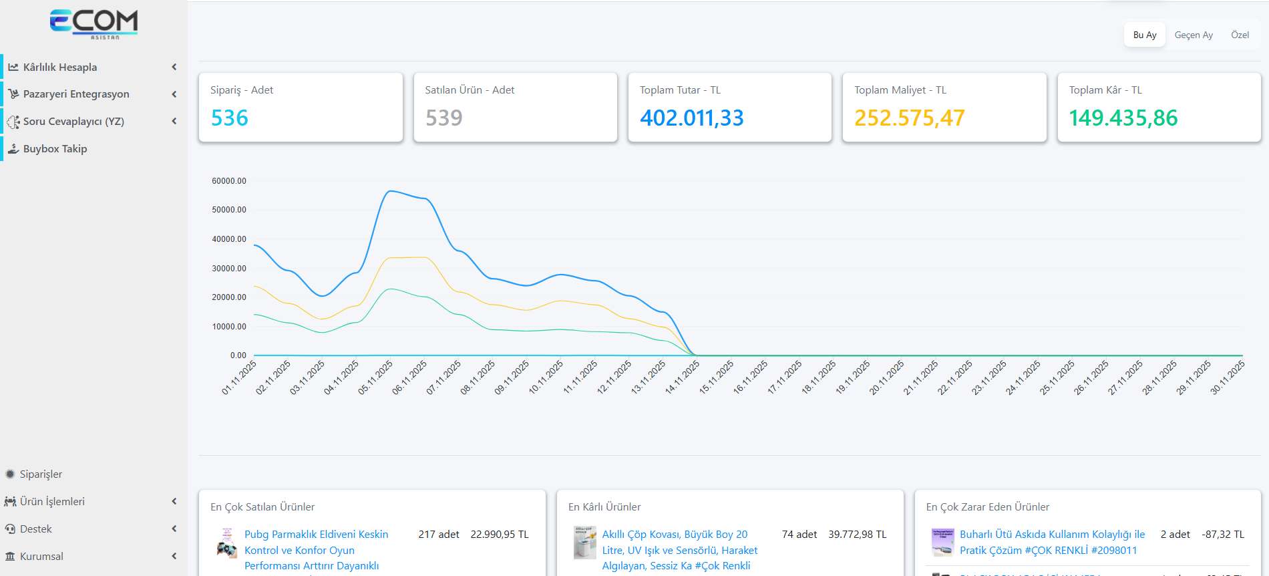Click the chart peak at 05.11.2025
Screen dimensions: 1269x576
pyautogui.click(x=391, y=191)
